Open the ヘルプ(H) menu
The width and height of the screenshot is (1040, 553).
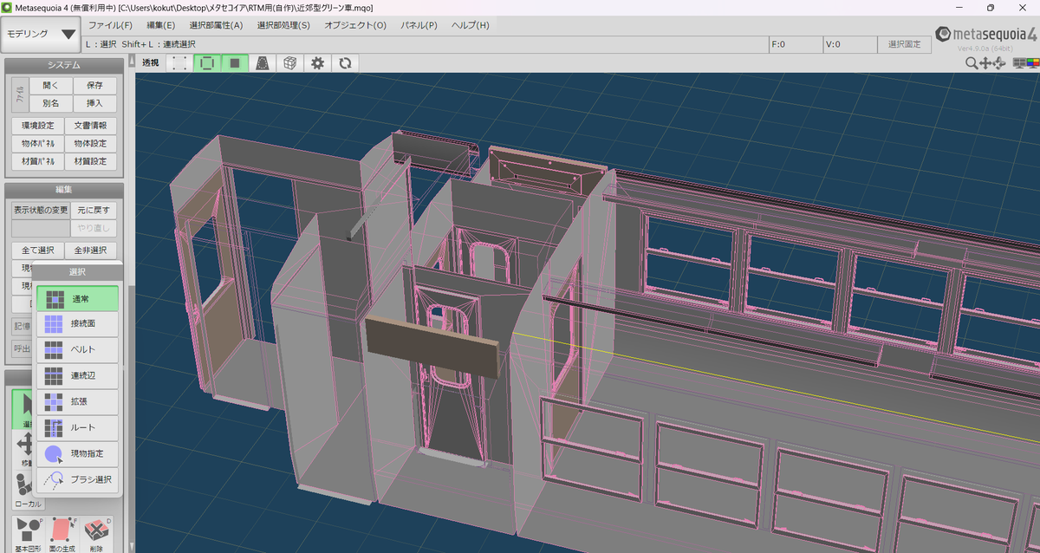click(470, 25)
